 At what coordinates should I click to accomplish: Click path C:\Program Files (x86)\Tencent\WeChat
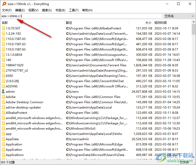[95, 81]
